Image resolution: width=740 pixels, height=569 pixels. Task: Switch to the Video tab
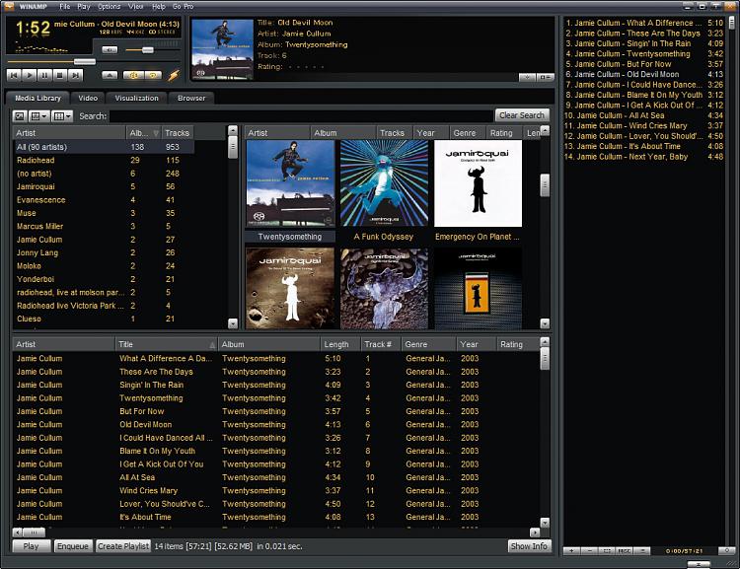(x=88, y=99)
